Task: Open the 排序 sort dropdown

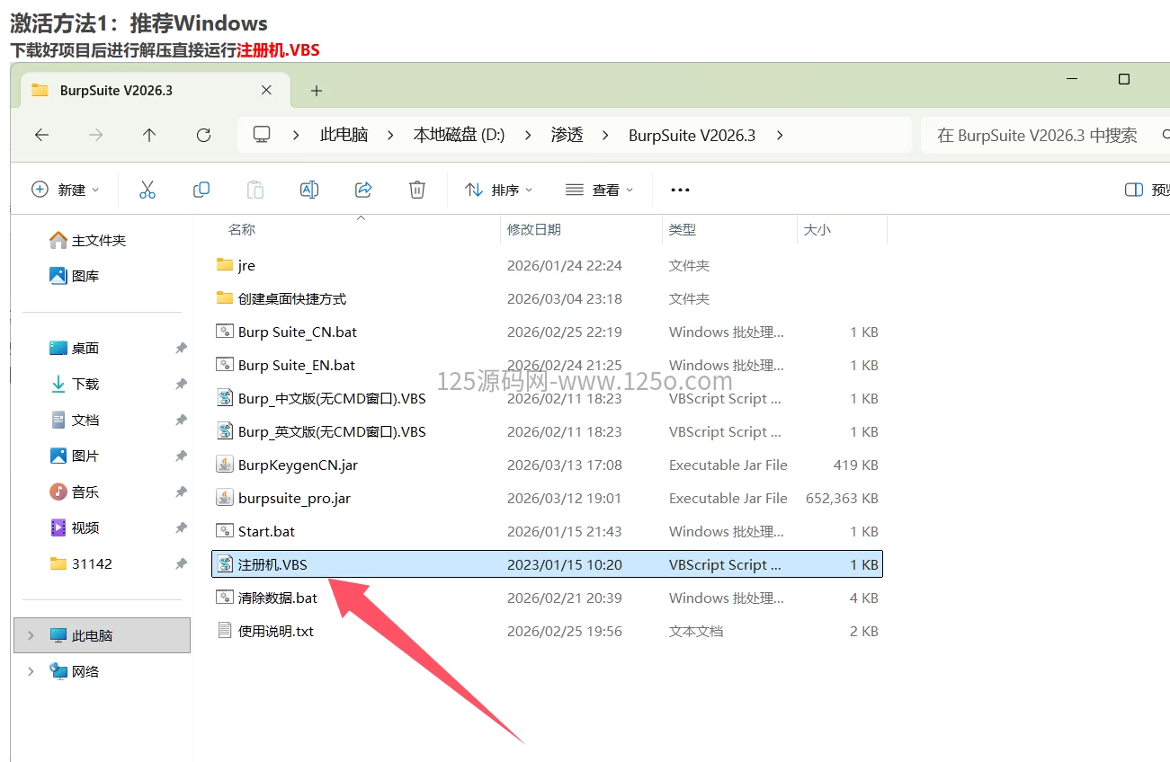Action: (498, 190)
